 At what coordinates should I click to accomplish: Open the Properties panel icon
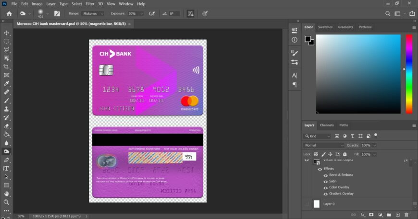(295, 31)
